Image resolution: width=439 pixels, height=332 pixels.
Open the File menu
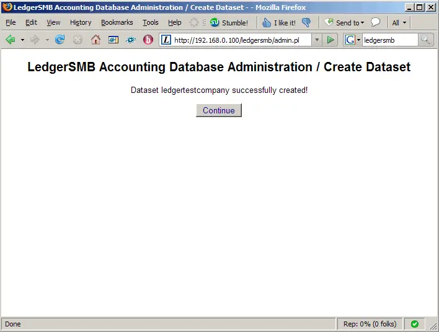(x=11, y=22)
